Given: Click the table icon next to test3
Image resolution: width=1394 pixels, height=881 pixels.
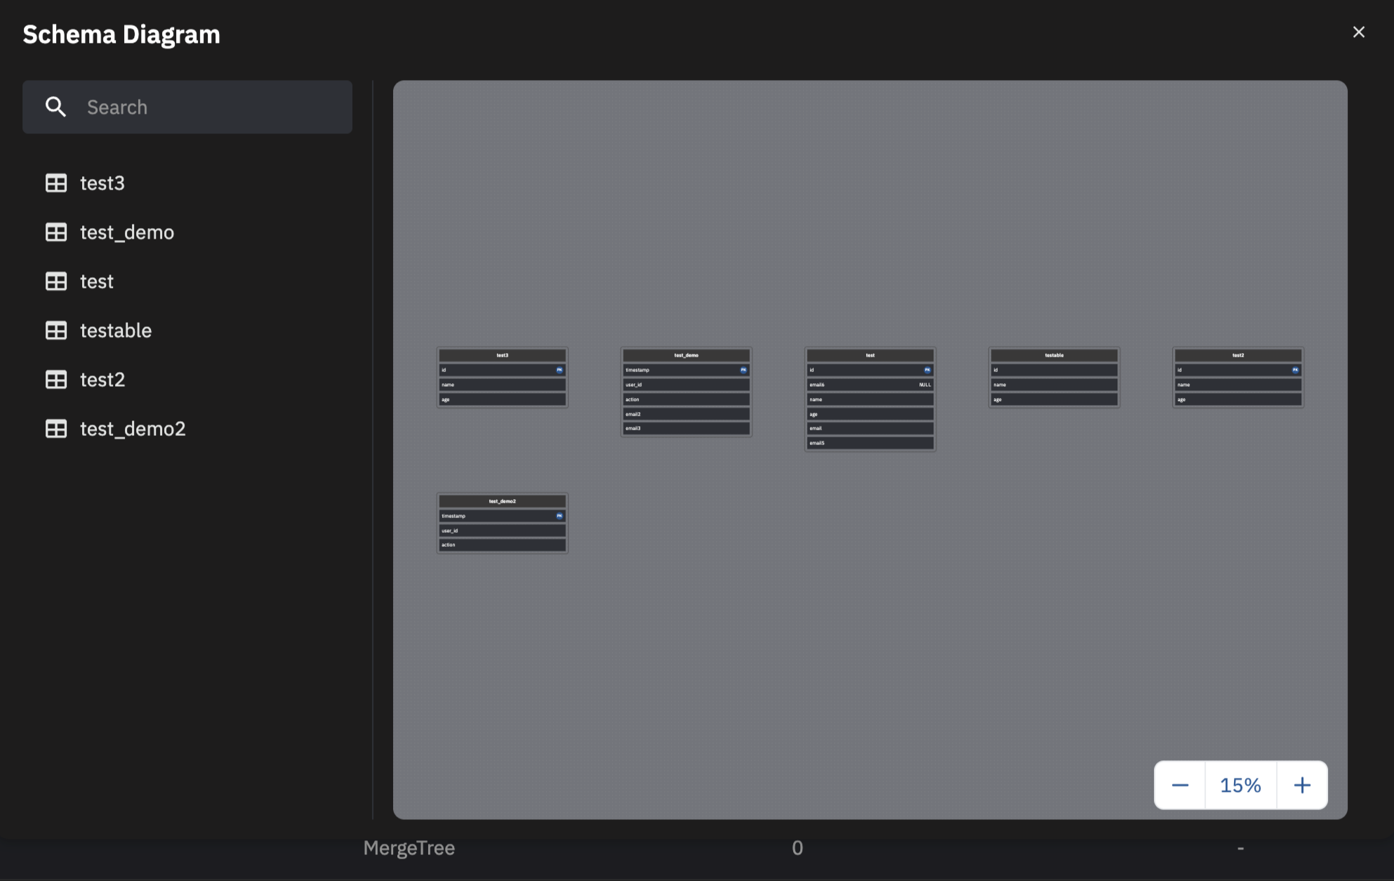Looking at the screenshot, I should (56, 183).
